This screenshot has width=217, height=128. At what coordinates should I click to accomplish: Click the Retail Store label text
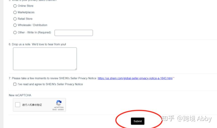pos(25,19)
